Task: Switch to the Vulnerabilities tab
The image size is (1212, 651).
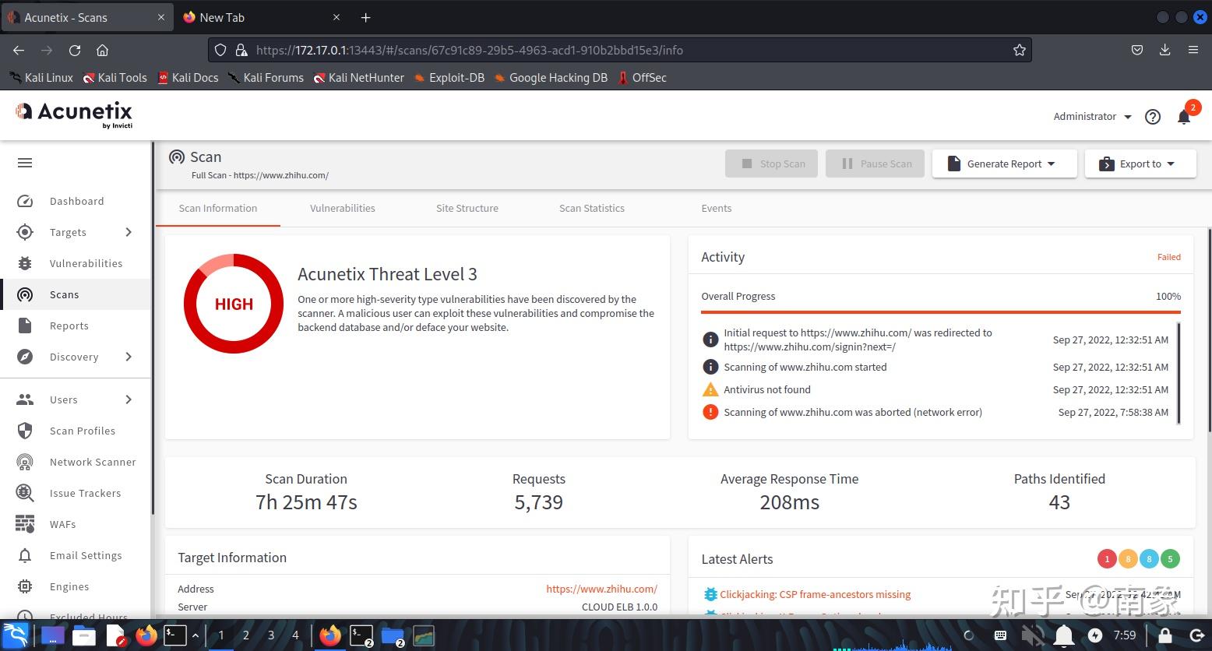Action: [343, 208]
